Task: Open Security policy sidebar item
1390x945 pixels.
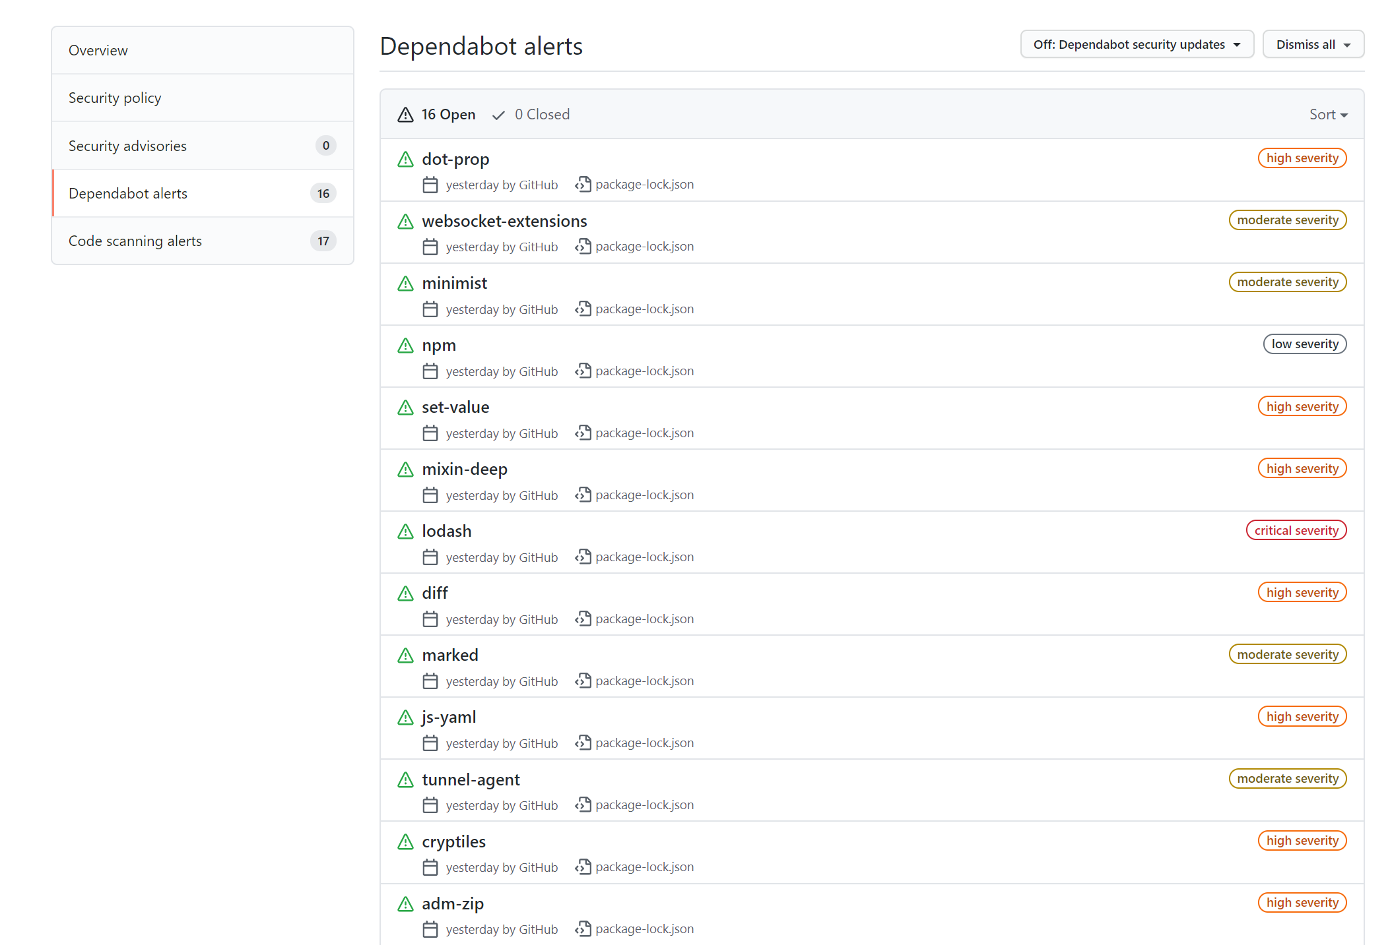Action: 203,98
